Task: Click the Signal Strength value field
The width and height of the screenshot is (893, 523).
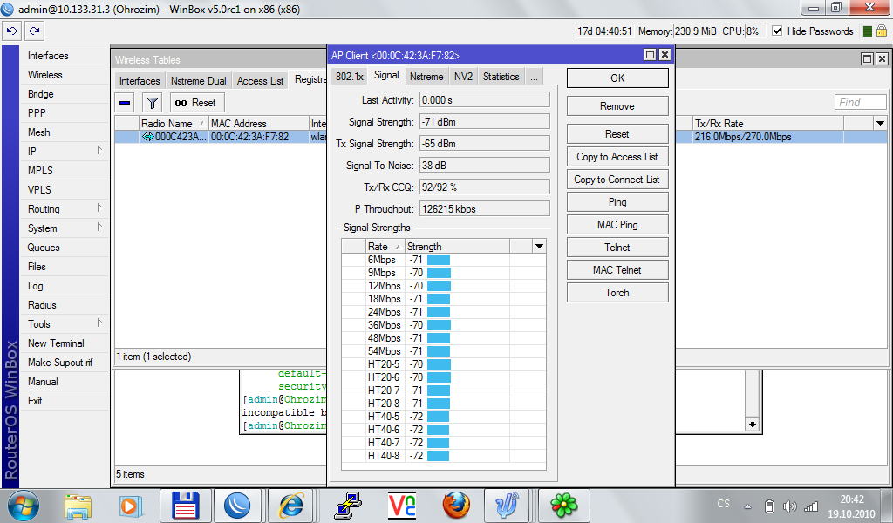Action: pyautogui.click(x=485, y=122)
